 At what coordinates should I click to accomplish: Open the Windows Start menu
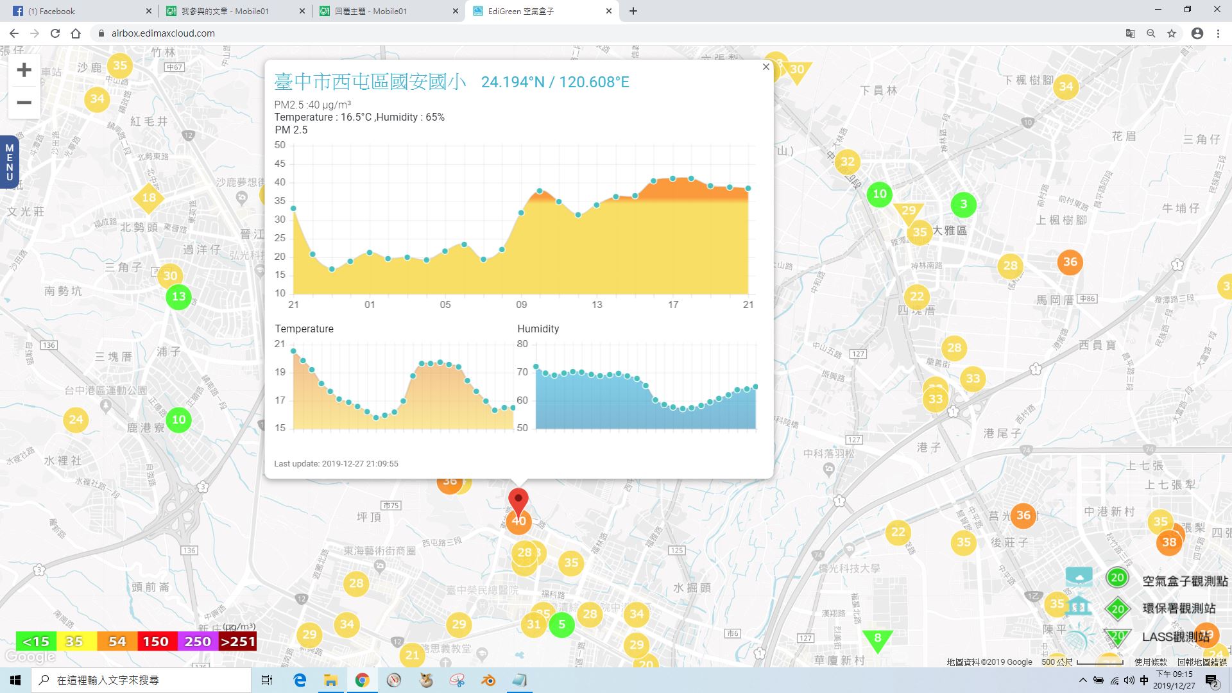point(15,680)
